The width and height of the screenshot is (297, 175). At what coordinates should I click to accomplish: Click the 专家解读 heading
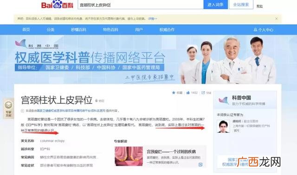(x=121, y=141)
